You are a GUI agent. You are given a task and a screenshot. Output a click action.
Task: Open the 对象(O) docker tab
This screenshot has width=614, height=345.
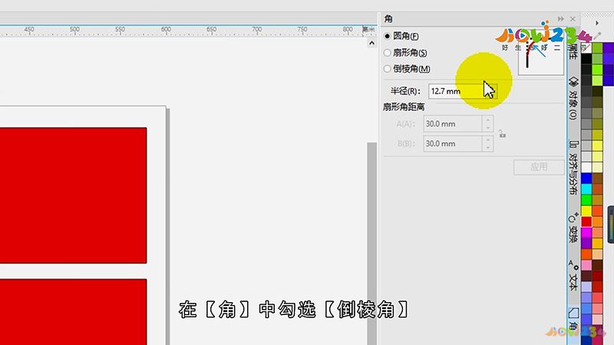pos(573,98)
